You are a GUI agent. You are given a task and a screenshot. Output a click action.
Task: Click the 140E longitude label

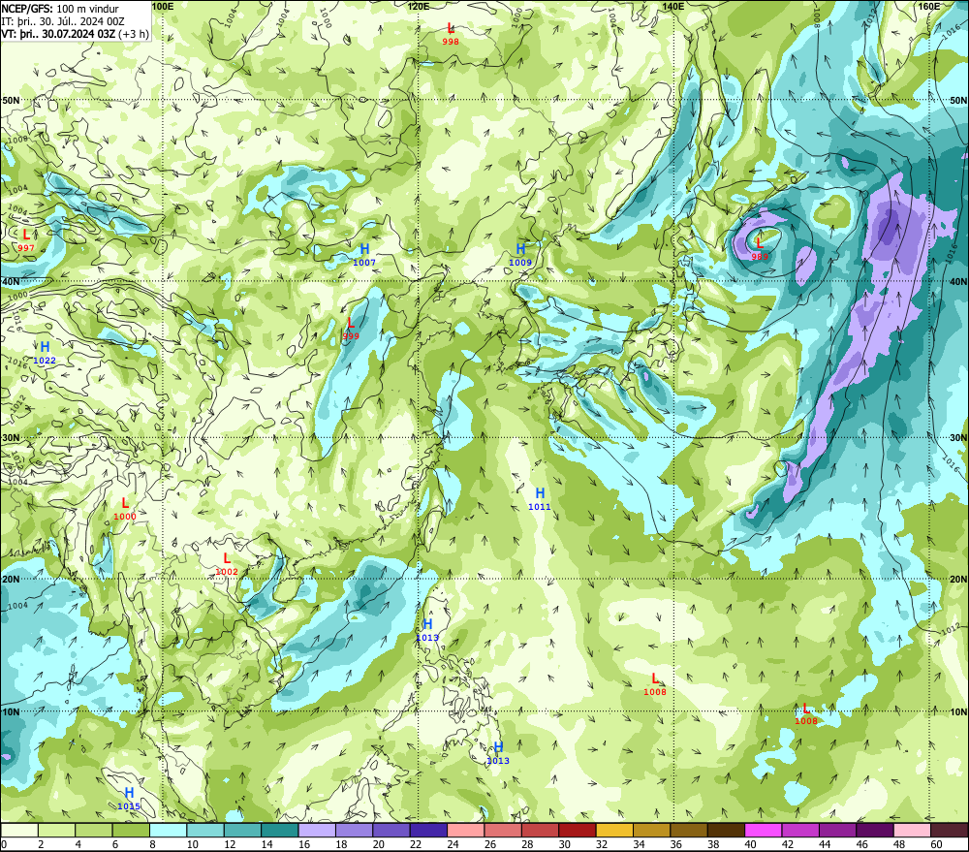tap(673, 6)
